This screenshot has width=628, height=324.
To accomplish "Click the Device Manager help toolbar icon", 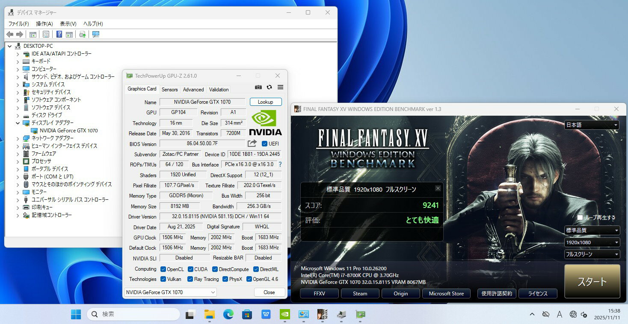I will (59, 34).
